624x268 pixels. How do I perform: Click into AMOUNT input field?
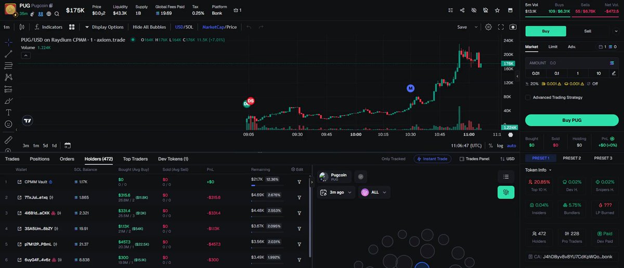click(572, 63)
